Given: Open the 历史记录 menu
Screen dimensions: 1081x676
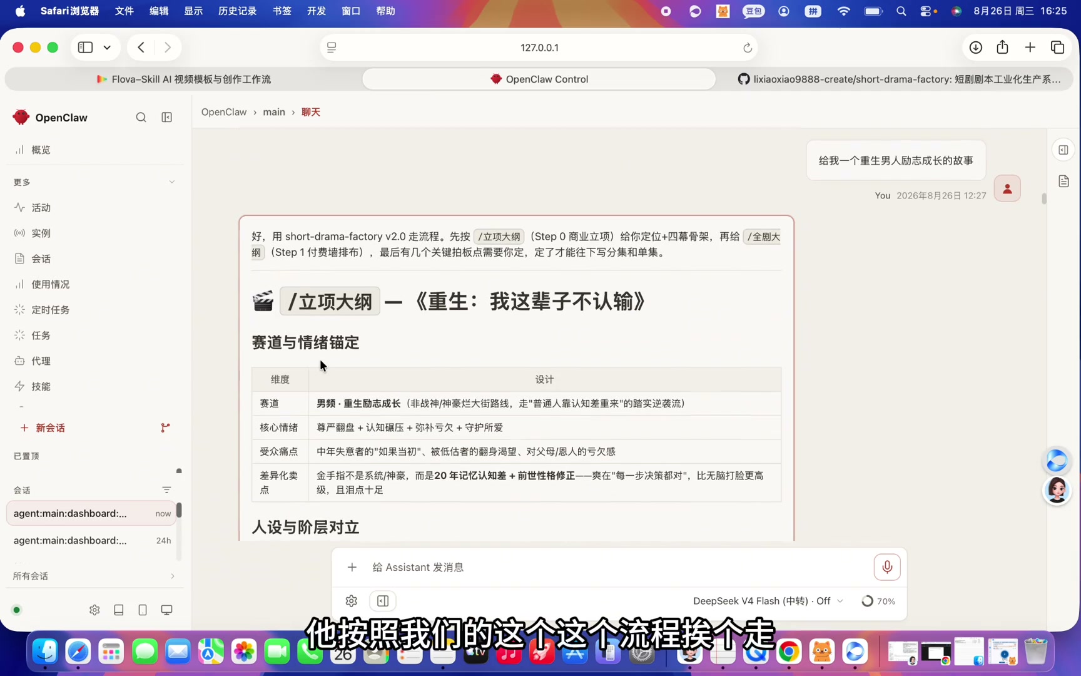Looking at the screenshot, I should tap(237, 11).
